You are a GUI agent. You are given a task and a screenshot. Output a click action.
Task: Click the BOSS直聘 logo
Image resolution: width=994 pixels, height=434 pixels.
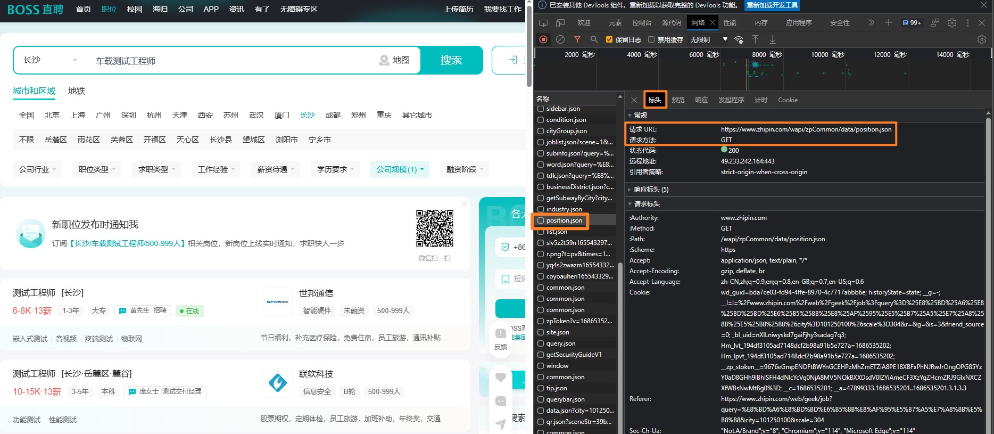pos(35,9)
